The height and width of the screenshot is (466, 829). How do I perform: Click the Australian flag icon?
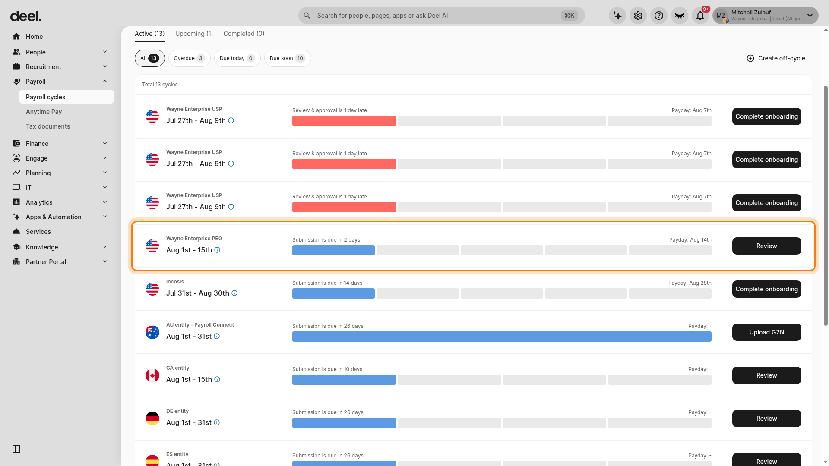click(152, 332)
